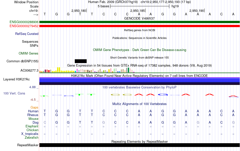Image resolution: width=240 pixels, height=151 pixels.
Task: Select the green ENSG00000288906 gene bar
Action: [x=140, y=22]
